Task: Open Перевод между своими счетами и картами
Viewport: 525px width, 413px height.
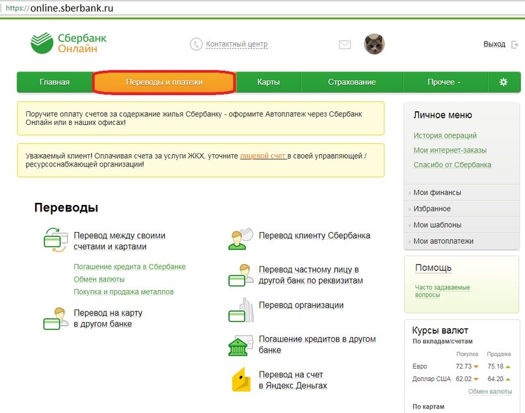Action: tap(120, 241)
